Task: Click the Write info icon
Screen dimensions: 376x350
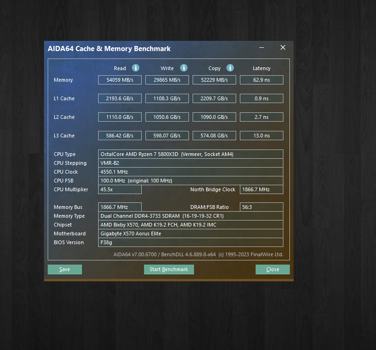Action: pos(184,68)
